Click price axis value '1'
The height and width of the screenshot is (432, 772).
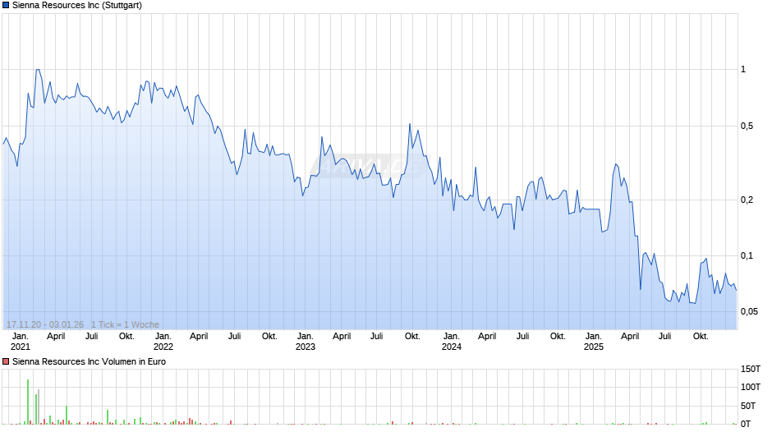tap(743, 70)
